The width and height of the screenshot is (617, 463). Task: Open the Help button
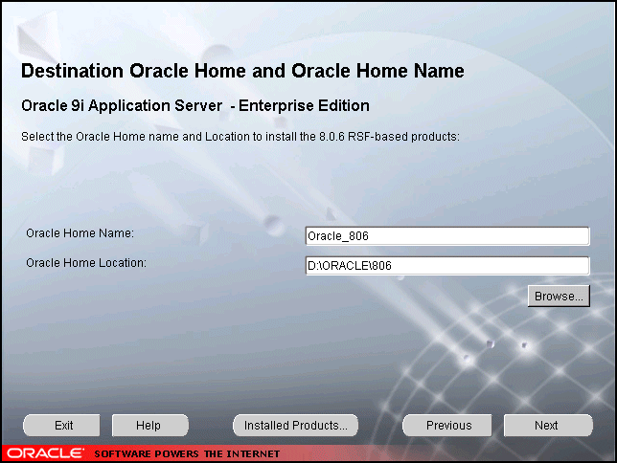coord(149,426)
